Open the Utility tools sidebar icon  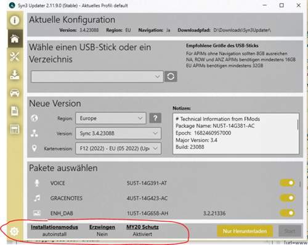tap(15, 57)
